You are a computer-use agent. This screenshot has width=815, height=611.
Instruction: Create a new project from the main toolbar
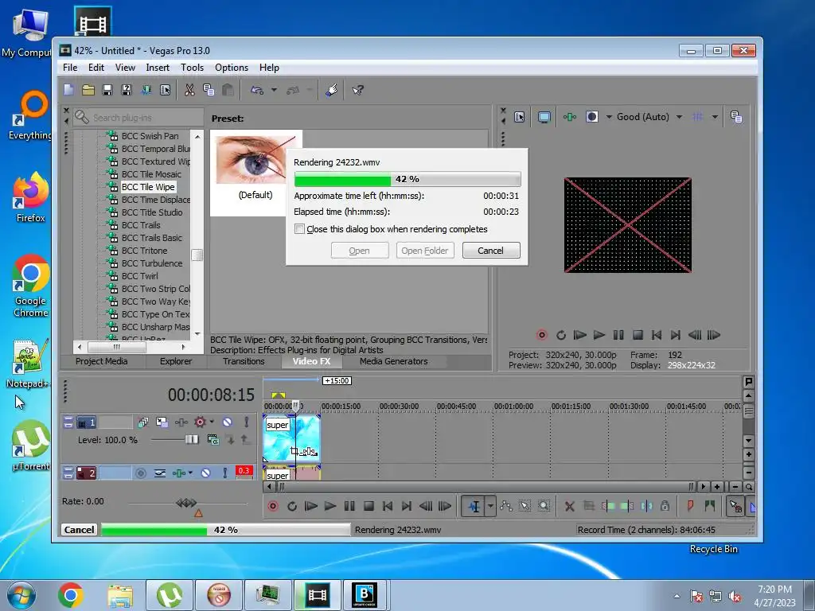[x=68, y=90]
